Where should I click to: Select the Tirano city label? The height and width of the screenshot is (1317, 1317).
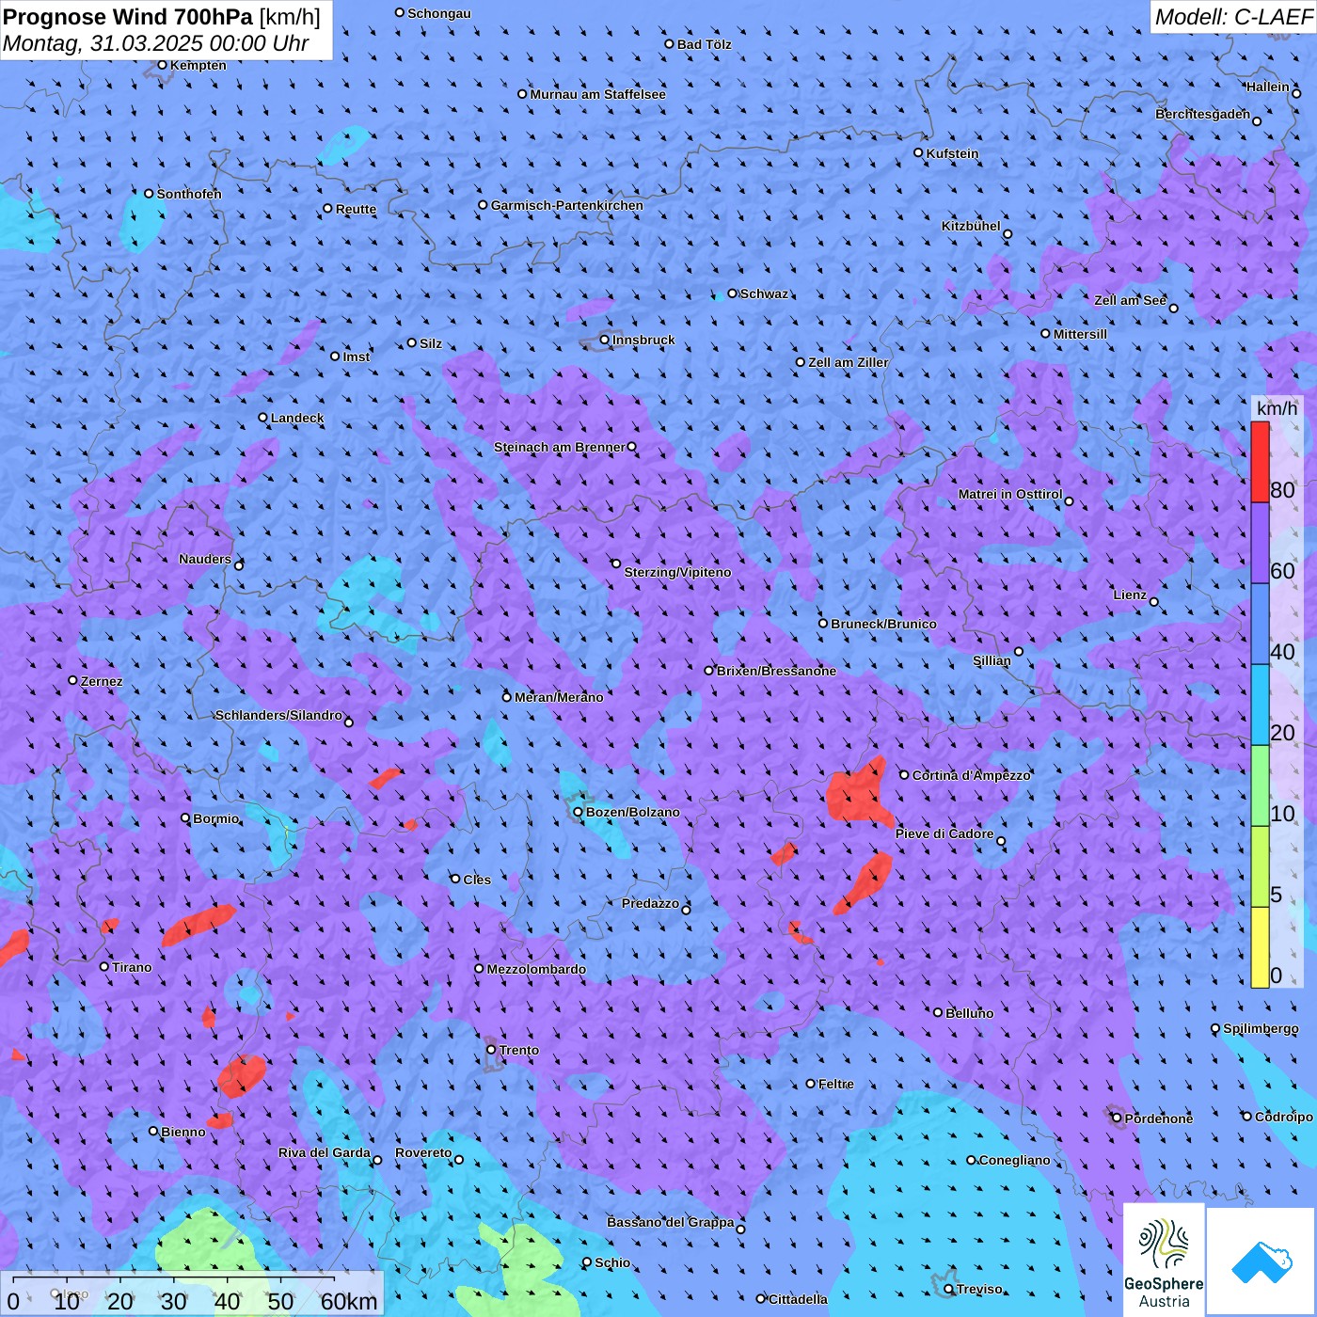[132, 967]
